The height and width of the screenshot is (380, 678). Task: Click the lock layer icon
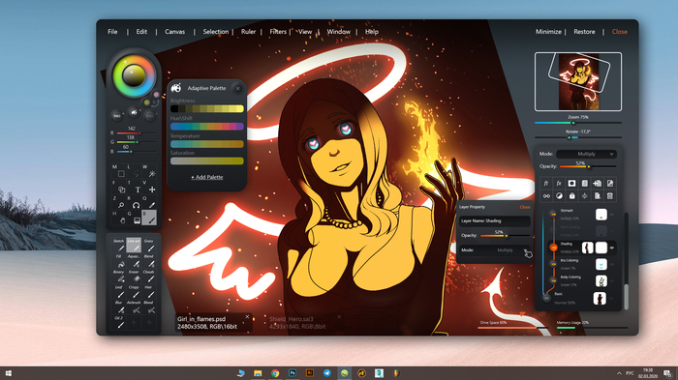[x=571, y=196]
